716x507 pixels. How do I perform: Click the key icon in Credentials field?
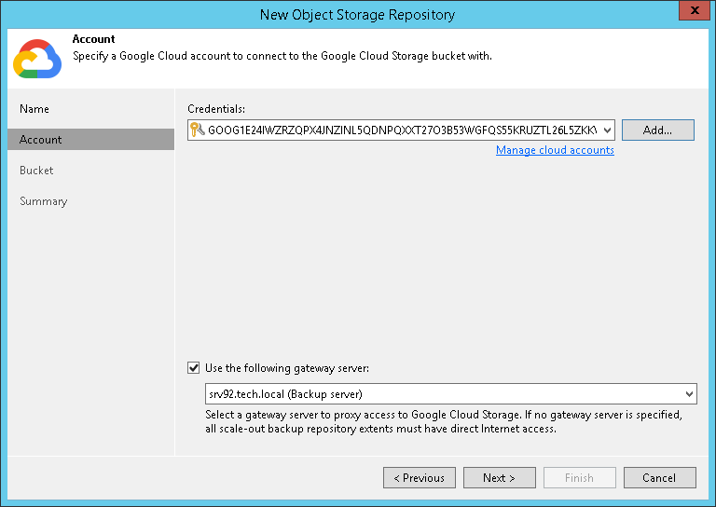point(196,130)
